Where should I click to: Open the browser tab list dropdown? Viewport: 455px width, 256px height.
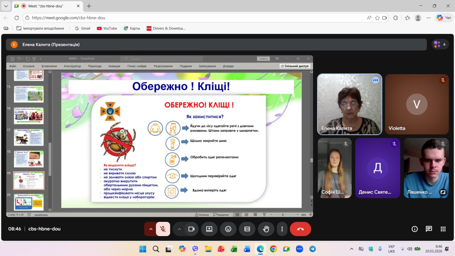pos(6,6)
